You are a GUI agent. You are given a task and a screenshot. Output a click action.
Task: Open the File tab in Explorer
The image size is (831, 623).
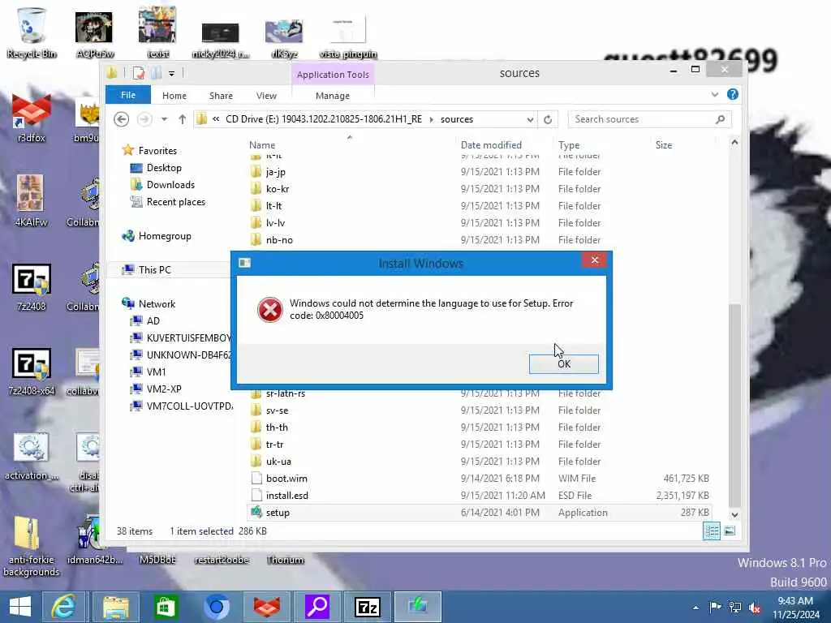coord(128,96)
